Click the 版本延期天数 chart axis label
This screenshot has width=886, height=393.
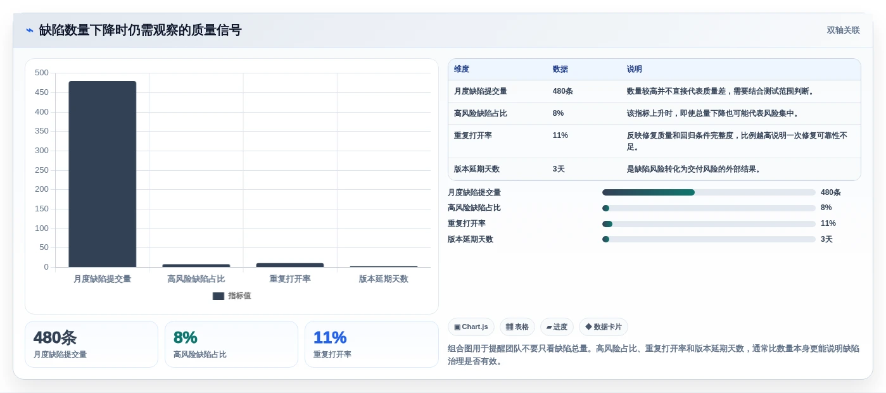point(384,279)
